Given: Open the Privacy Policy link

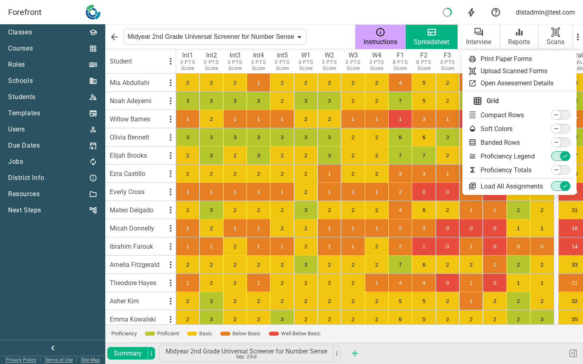Looking at the screenshot, I should click(x=21, y=360).
